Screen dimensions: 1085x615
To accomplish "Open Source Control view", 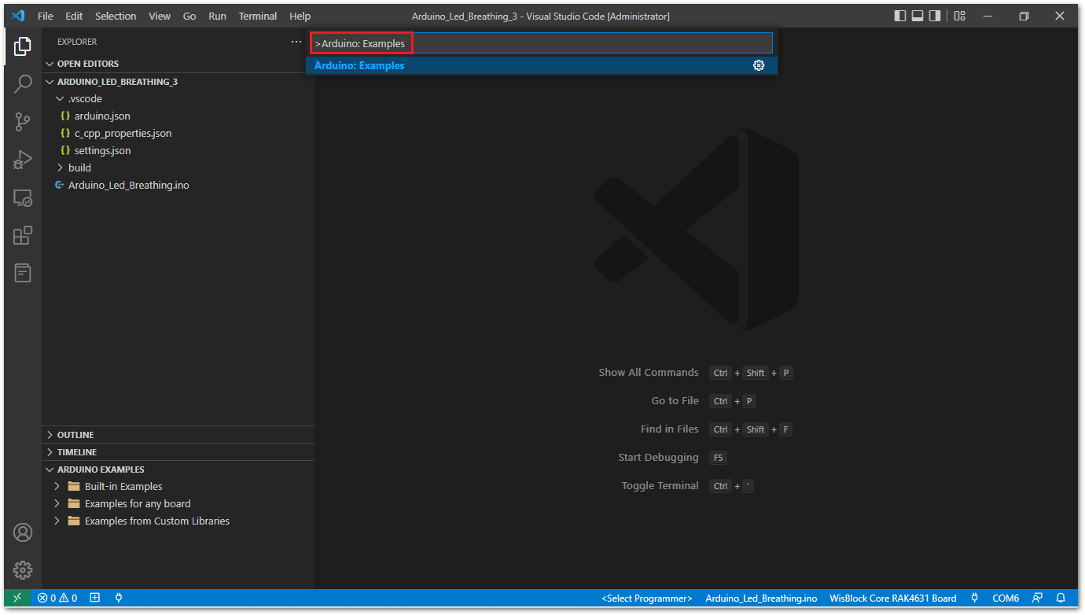I will coord(23,121).
